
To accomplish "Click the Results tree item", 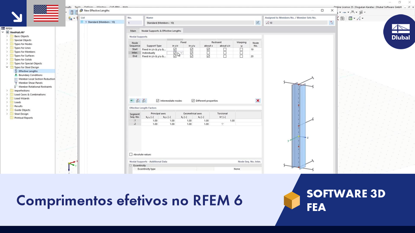I will (x=18, y=106).
